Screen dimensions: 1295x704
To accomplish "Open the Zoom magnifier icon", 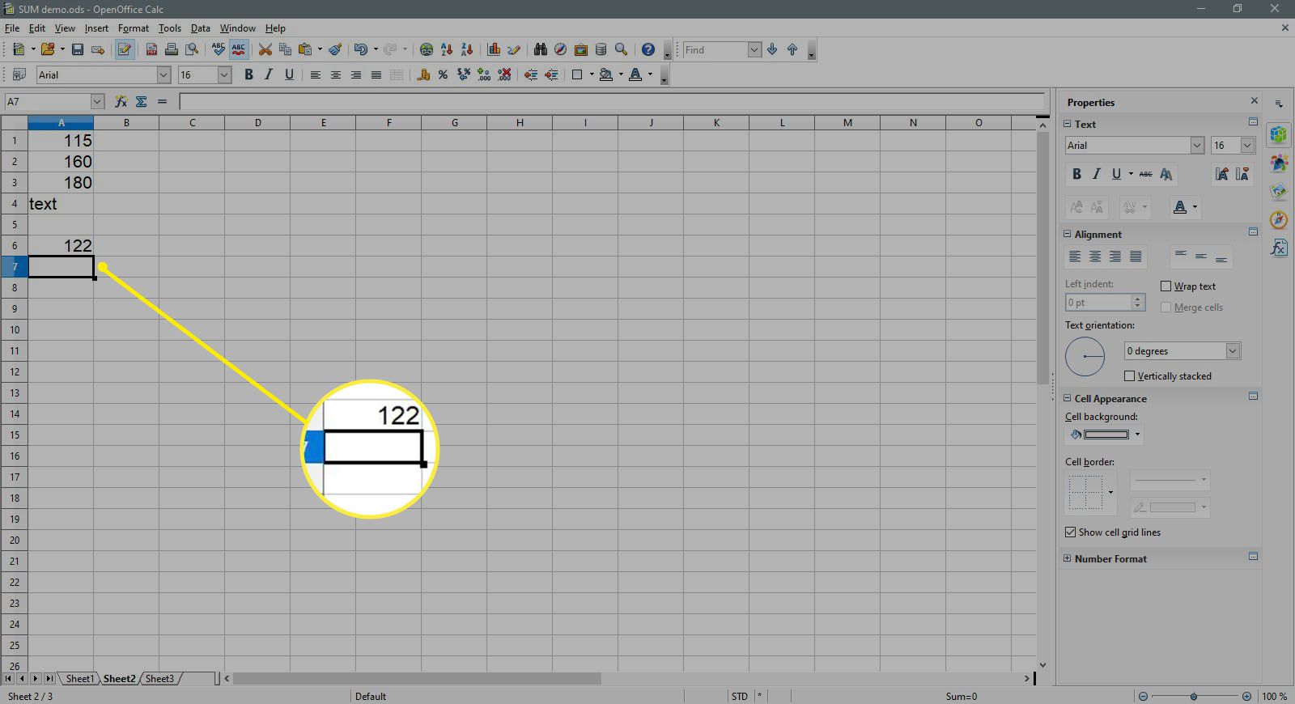I will pyautogui.click(x=621, y=50).
